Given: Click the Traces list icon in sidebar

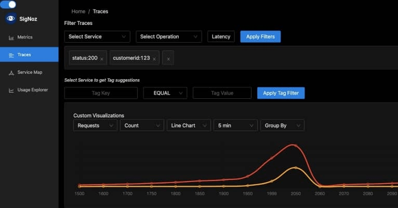Looking at the screenshot, I should tap(11, 55).
